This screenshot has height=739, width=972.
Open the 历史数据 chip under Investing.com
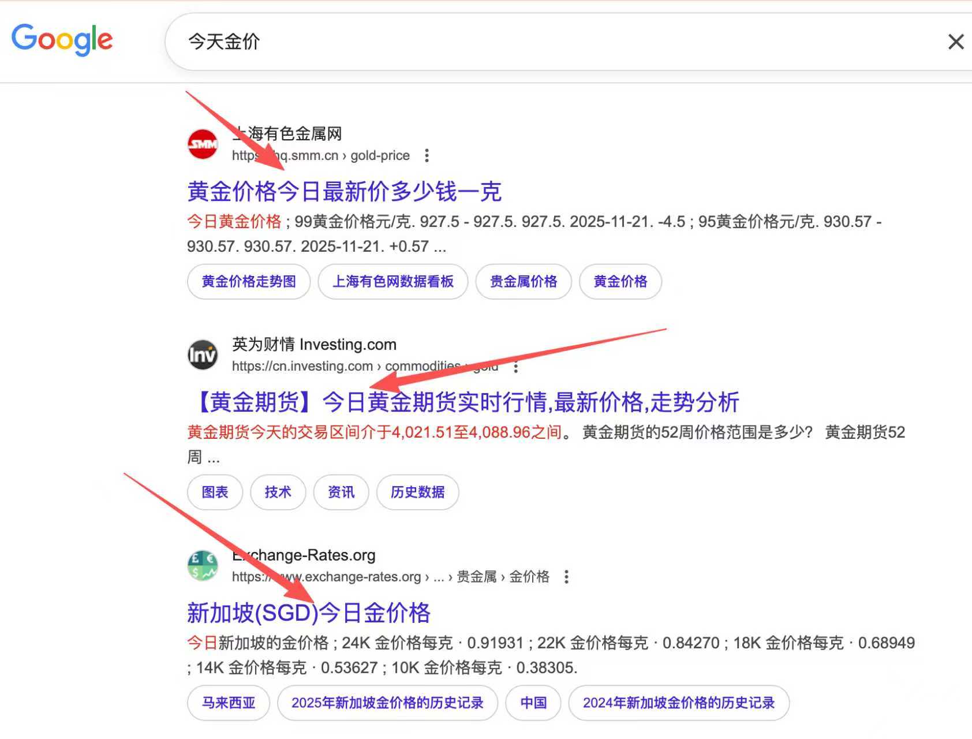click(418, 492)
